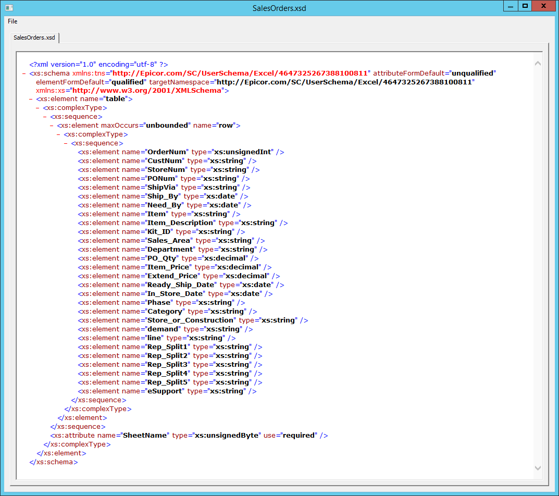Click the SalesOrders.xsd window title text

coord(279,8)
